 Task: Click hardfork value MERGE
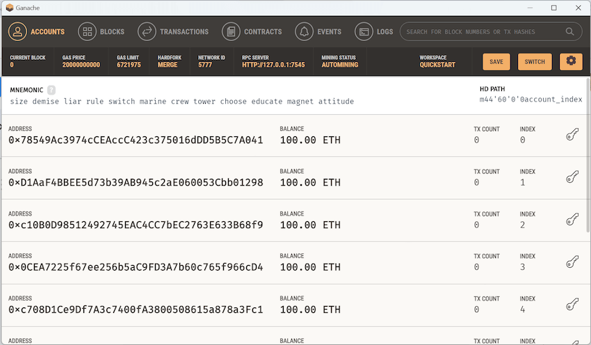tap(168, 65)
